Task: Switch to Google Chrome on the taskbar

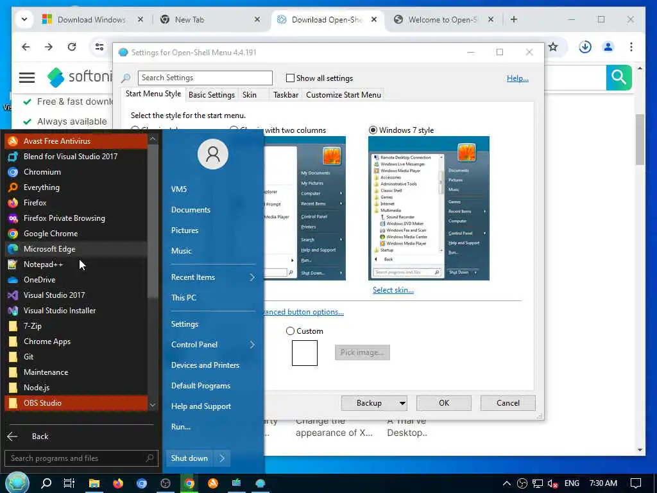Action: (189, 483)
